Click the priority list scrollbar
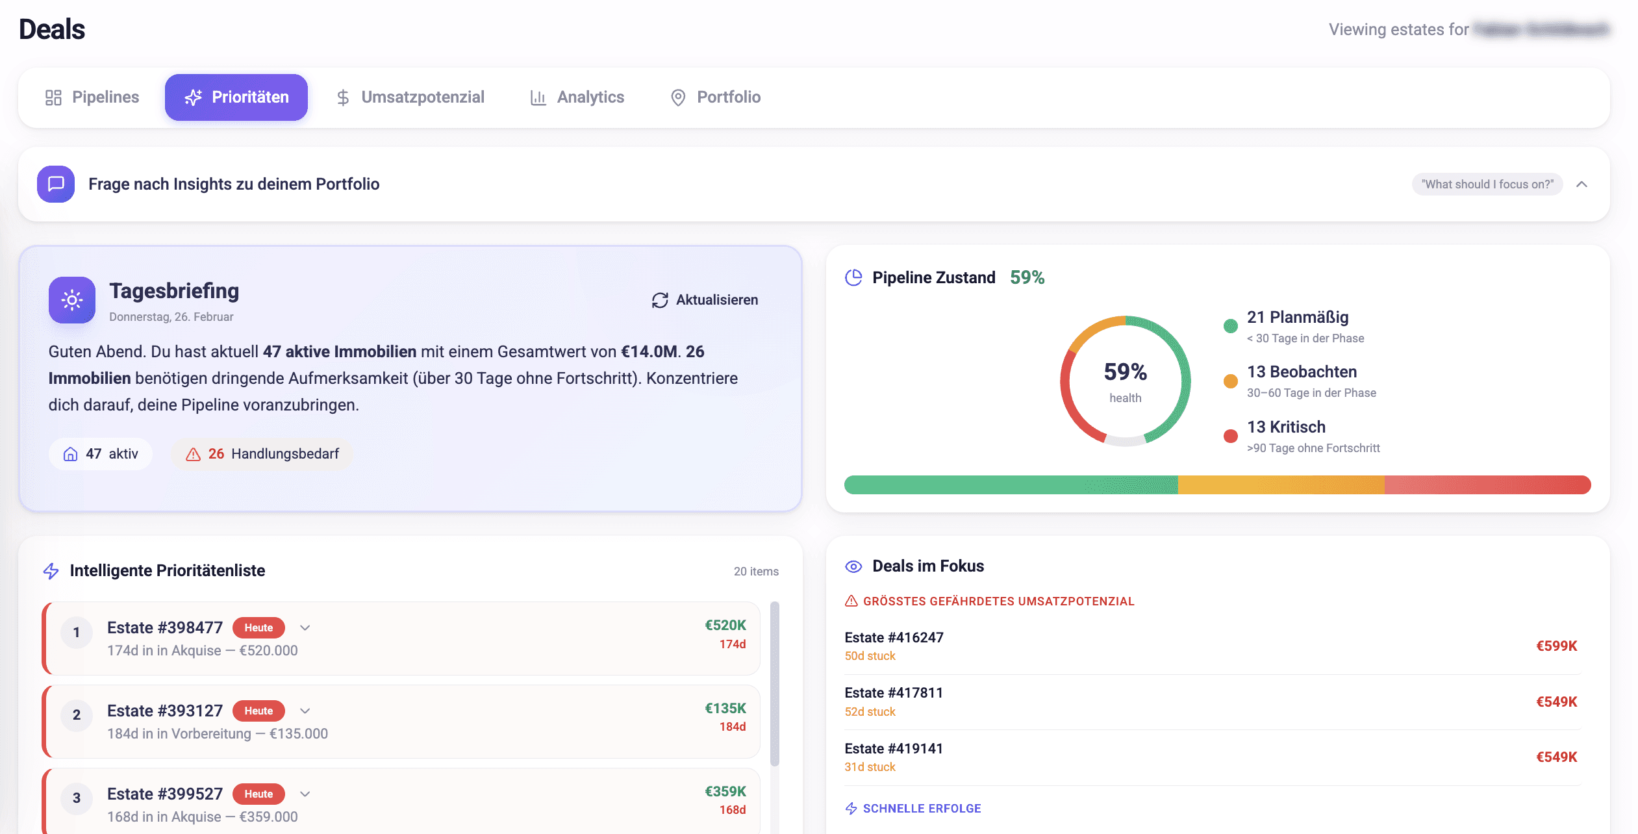 point(774,683)
